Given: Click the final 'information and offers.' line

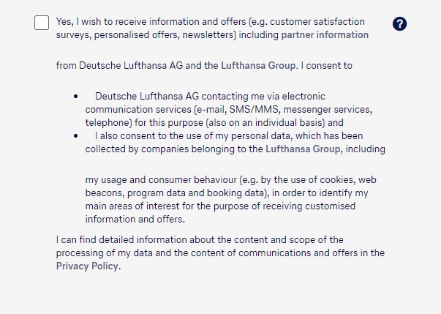Looking at the screenshot, I should click(x=135, y=219).
